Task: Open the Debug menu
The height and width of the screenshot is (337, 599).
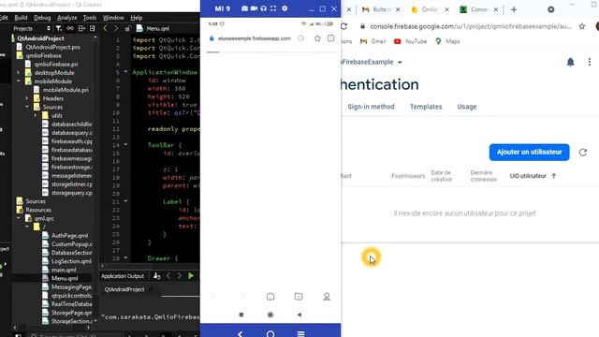Action: [x=42, y=18]
